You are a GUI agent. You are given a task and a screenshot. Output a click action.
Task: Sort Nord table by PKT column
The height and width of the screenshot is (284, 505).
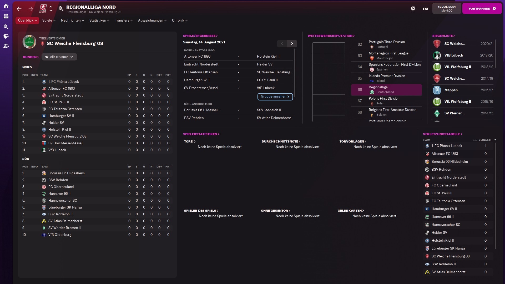[x=168, y=75]
